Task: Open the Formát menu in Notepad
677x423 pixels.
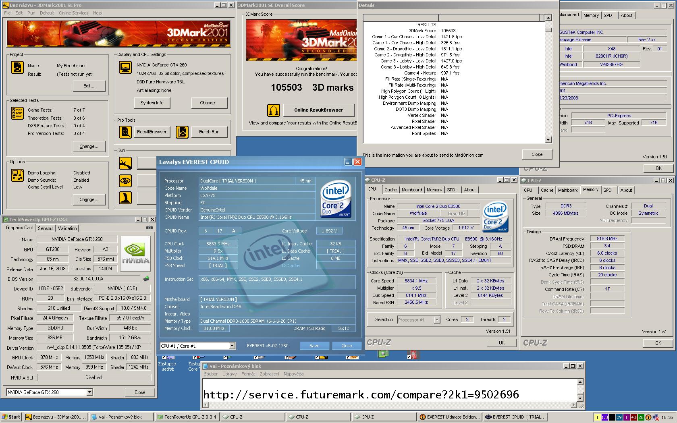Action: 248,374
